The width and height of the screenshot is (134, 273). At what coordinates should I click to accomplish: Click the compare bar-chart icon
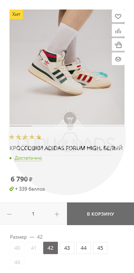118,31
